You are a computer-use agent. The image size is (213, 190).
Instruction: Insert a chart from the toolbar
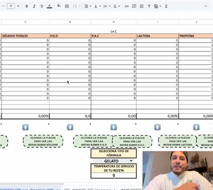pos(141,6)
